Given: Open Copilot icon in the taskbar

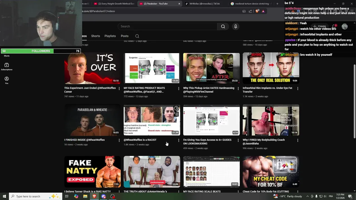Looking at the screenshot, I should click(76, 196).
